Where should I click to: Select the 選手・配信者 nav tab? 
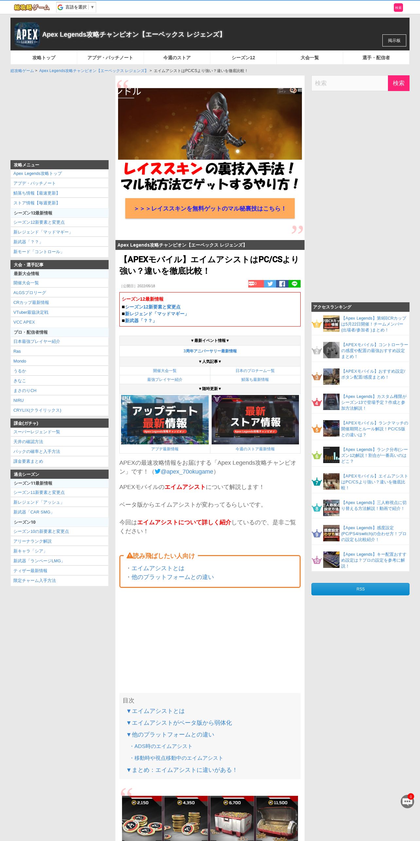376,58
